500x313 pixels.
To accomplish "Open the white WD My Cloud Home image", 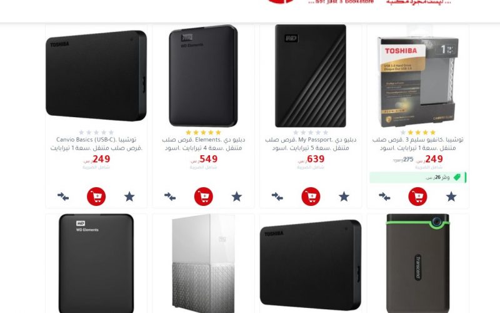I will pos(204,264).
